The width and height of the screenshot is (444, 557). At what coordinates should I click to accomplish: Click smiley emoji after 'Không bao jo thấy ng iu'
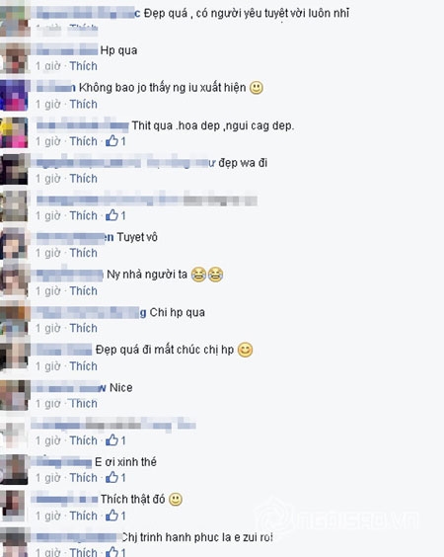coord(257,87)
